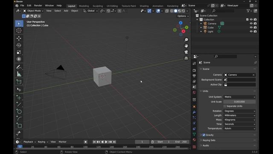Open the Object Mode dropdown

coord(33,11)
